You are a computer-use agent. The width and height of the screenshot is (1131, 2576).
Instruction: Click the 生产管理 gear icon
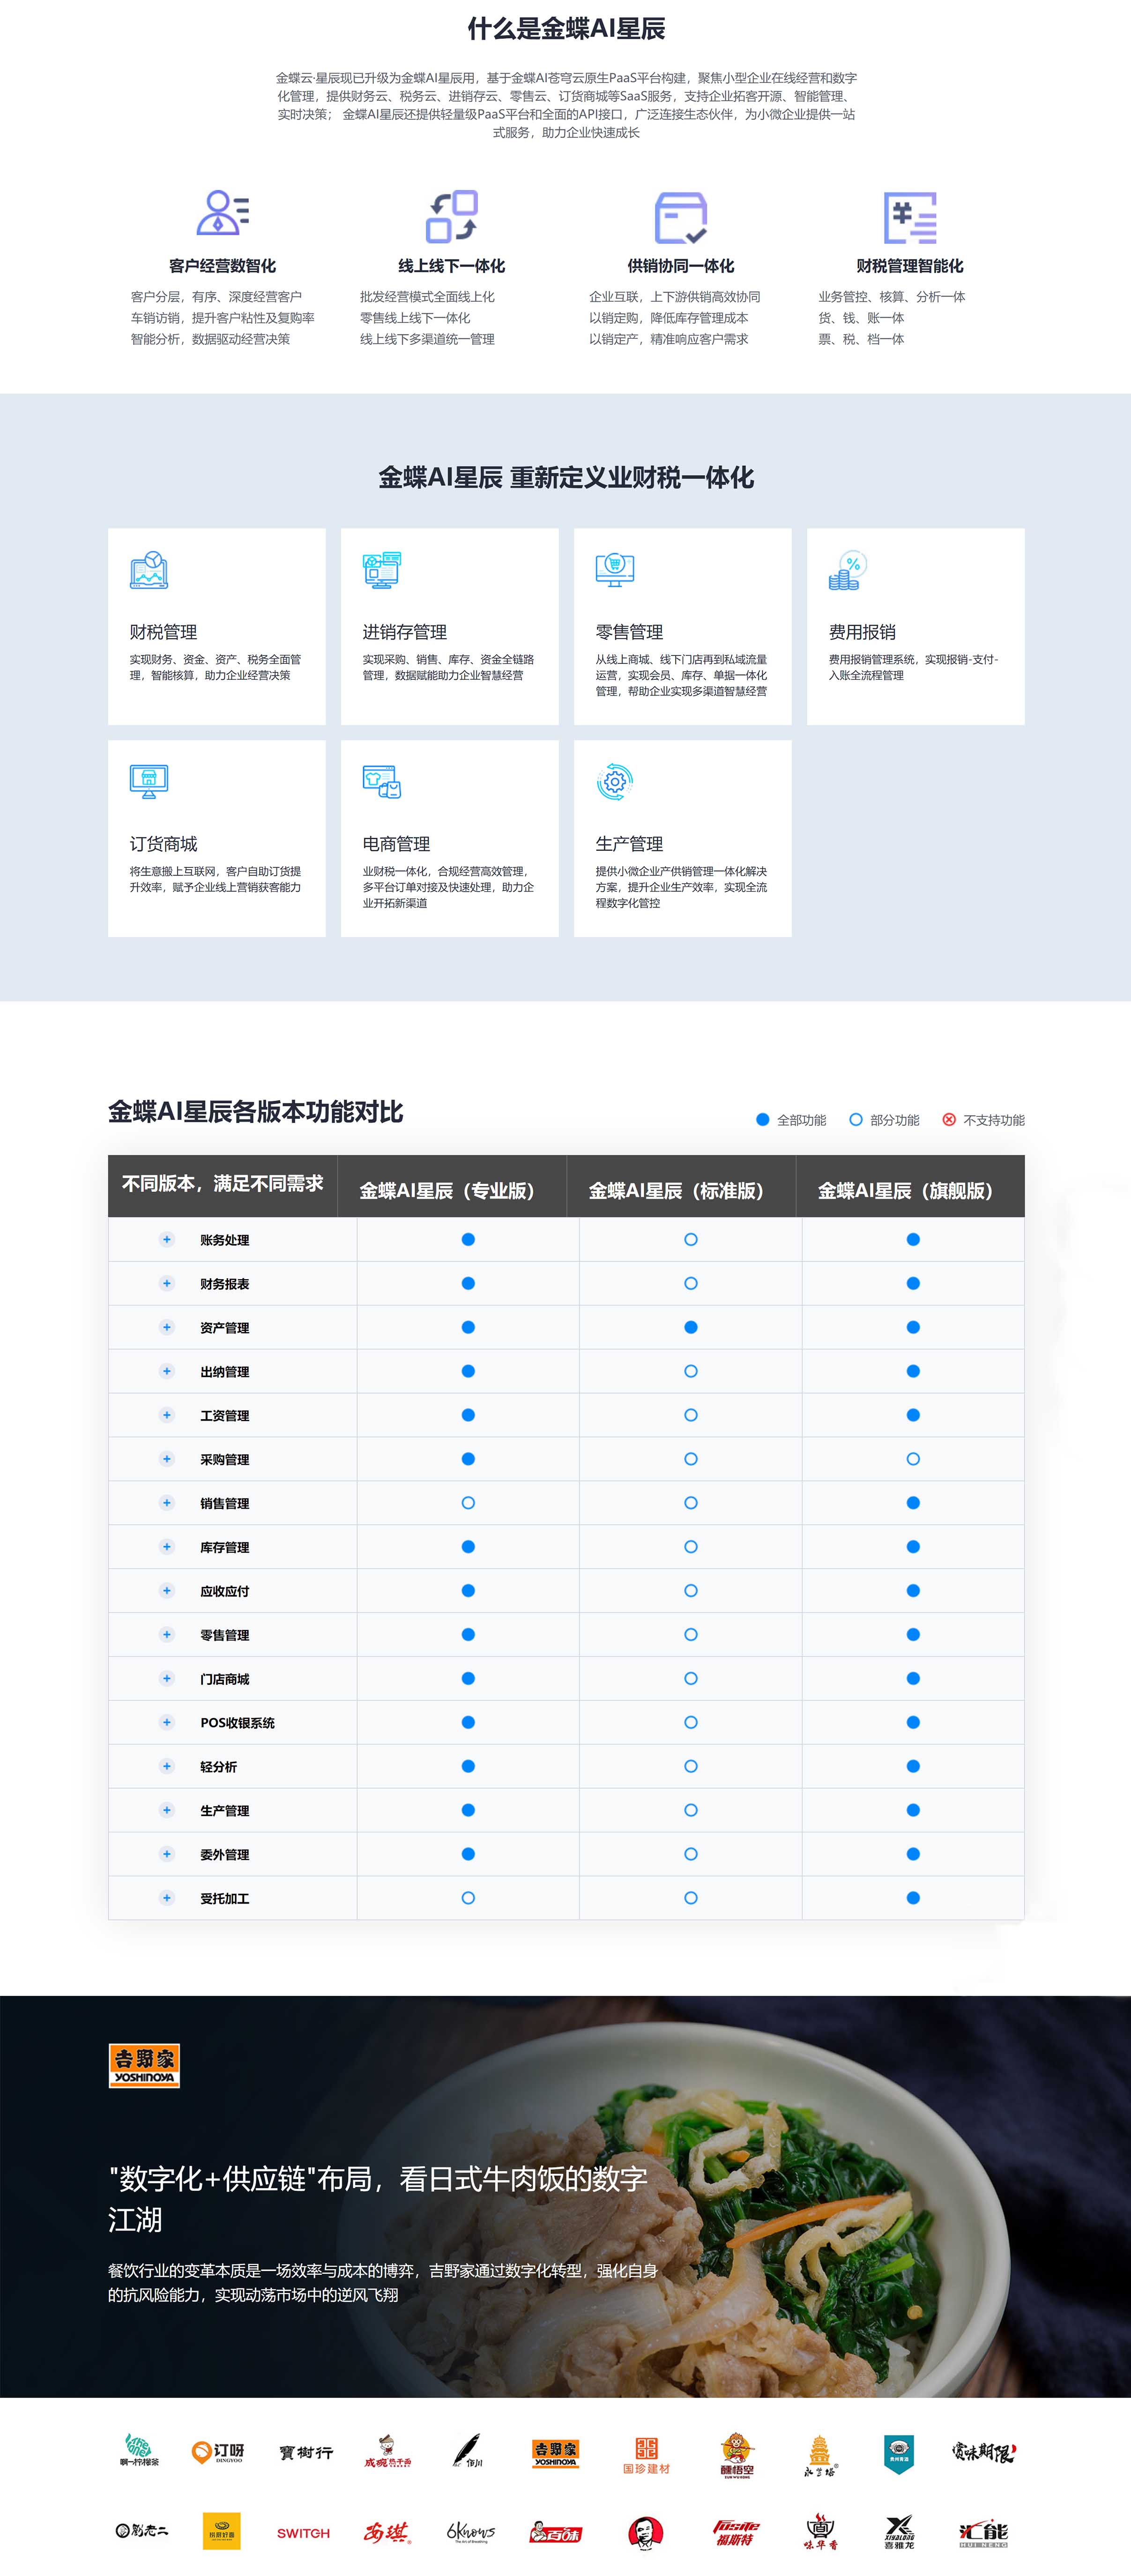coord(615,782)
